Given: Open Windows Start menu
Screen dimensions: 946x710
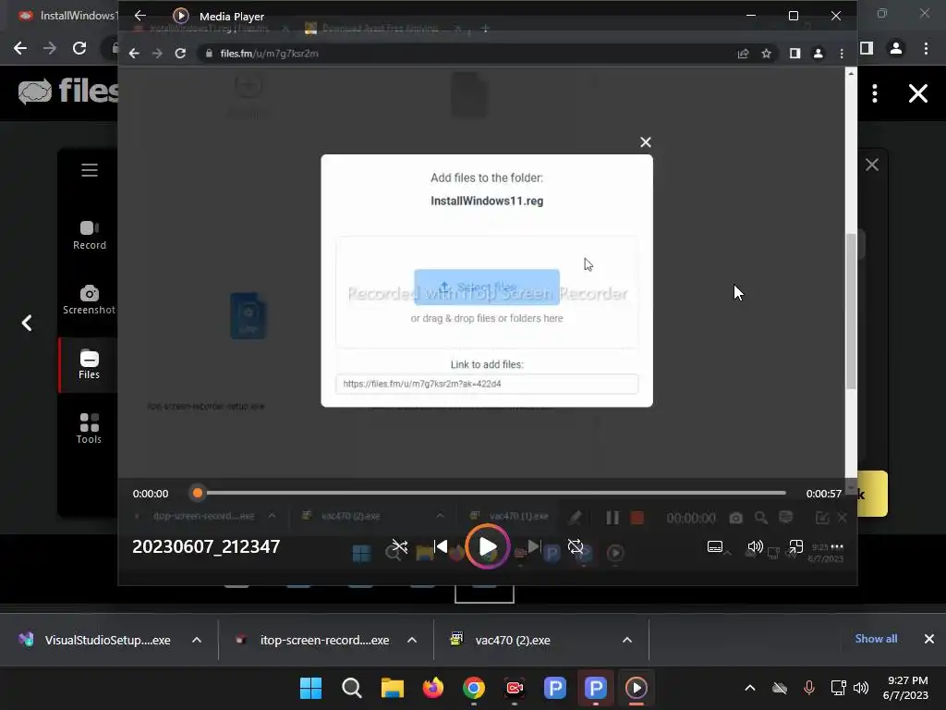Looking at the screenshot, I should [310, 688].
